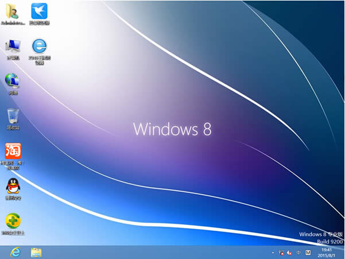Select the blue bird app shortcut
The height and width of the screenshot is (259, 345).
[x=39, y=11]
